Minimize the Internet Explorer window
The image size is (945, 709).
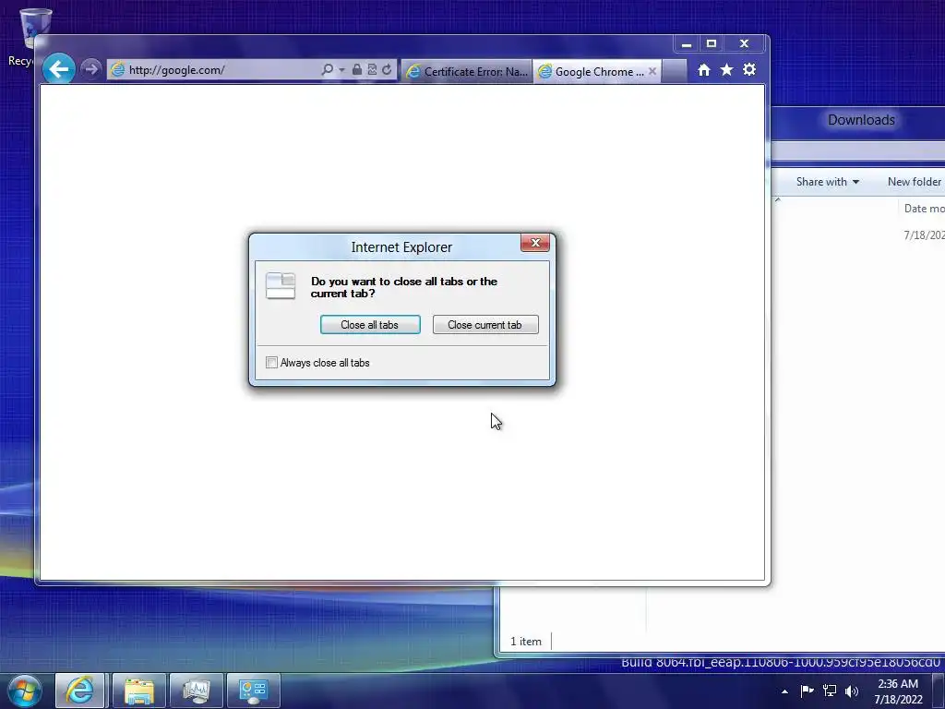point(687,44)
